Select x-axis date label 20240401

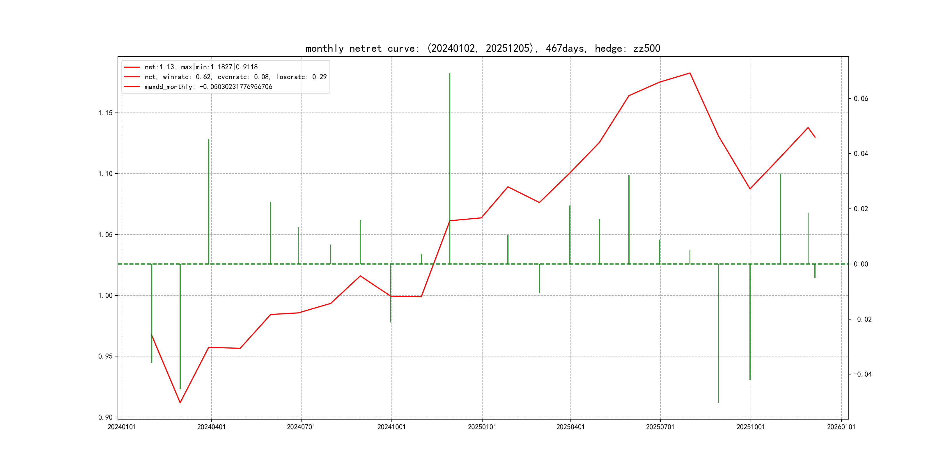(211, 427)
